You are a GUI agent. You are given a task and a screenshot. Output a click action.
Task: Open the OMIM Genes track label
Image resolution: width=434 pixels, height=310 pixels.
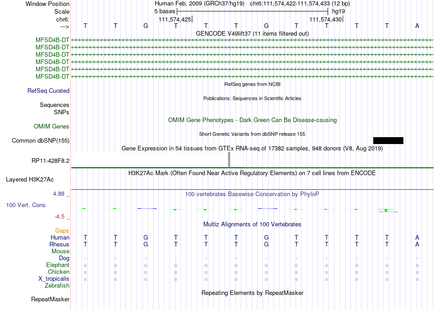pyautogui.click(x=52, y=126)
